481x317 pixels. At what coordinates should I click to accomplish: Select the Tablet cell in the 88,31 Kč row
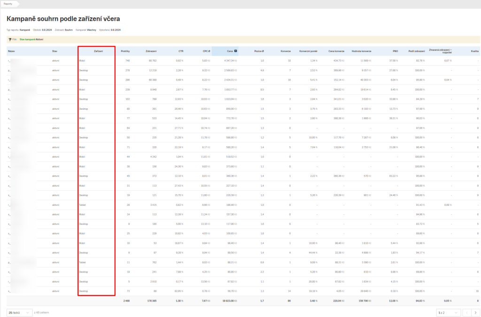(82, 263)
